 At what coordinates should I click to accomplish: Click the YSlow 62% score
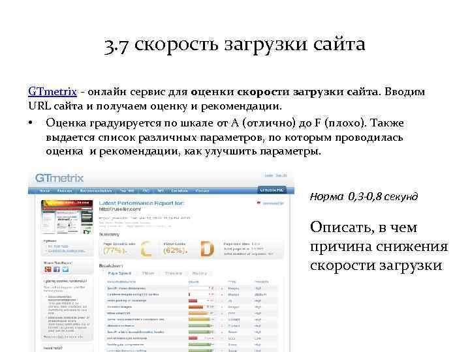(176, 250)
